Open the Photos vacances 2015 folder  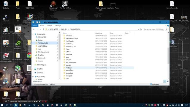tap(101, 6)
